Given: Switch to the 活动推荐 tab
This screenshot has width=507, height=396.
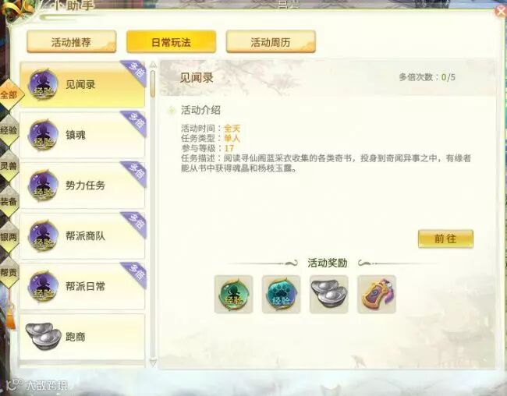Looking at the screenshot, I should click(72, 41).
